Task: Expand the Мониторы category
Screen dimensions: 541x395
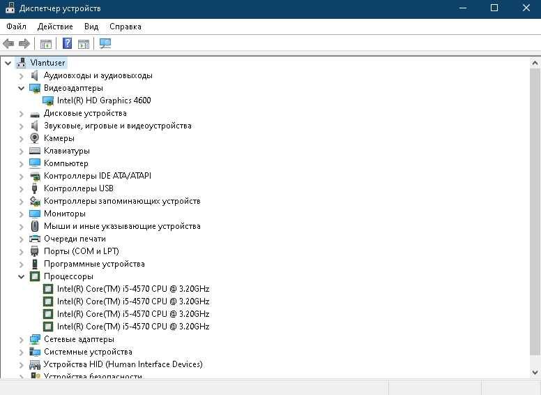Action: (x=21, y=214)
